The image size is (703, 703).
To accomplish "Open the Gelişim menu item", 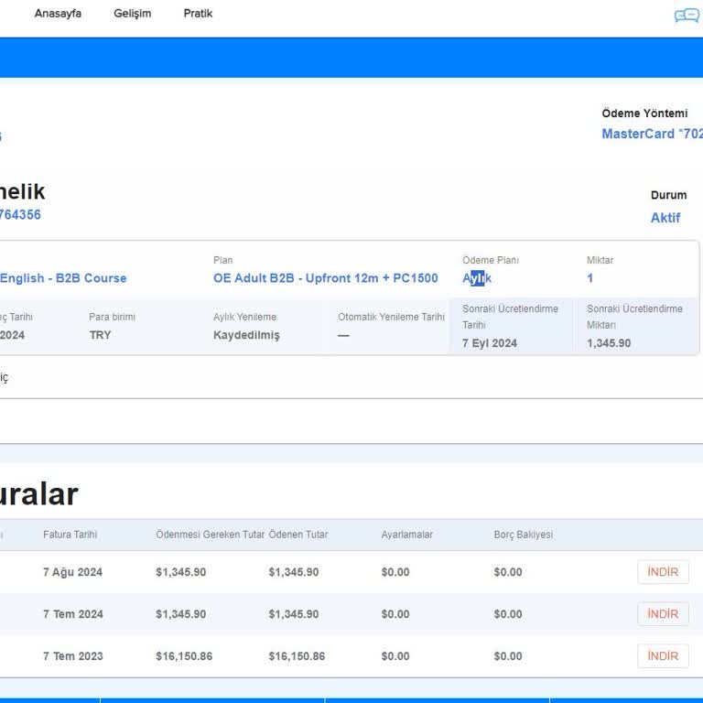I will click(133, 14).
